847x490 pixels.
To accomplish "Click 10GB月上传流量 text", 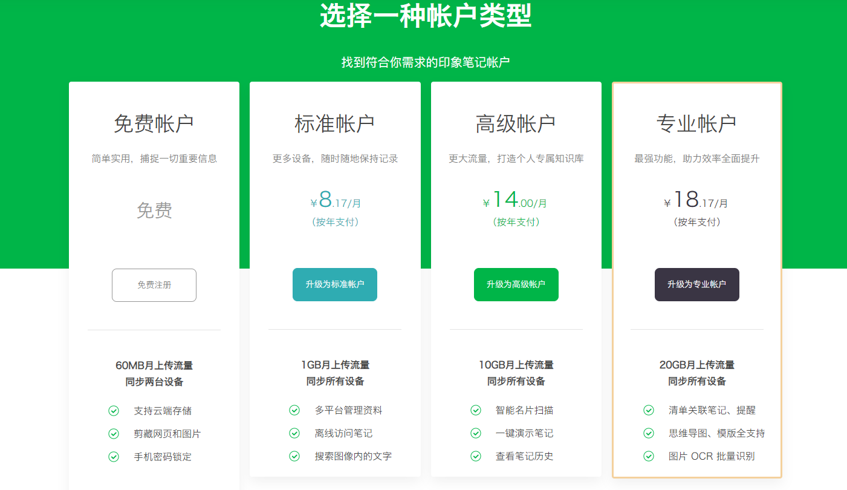I will [516, 365].
